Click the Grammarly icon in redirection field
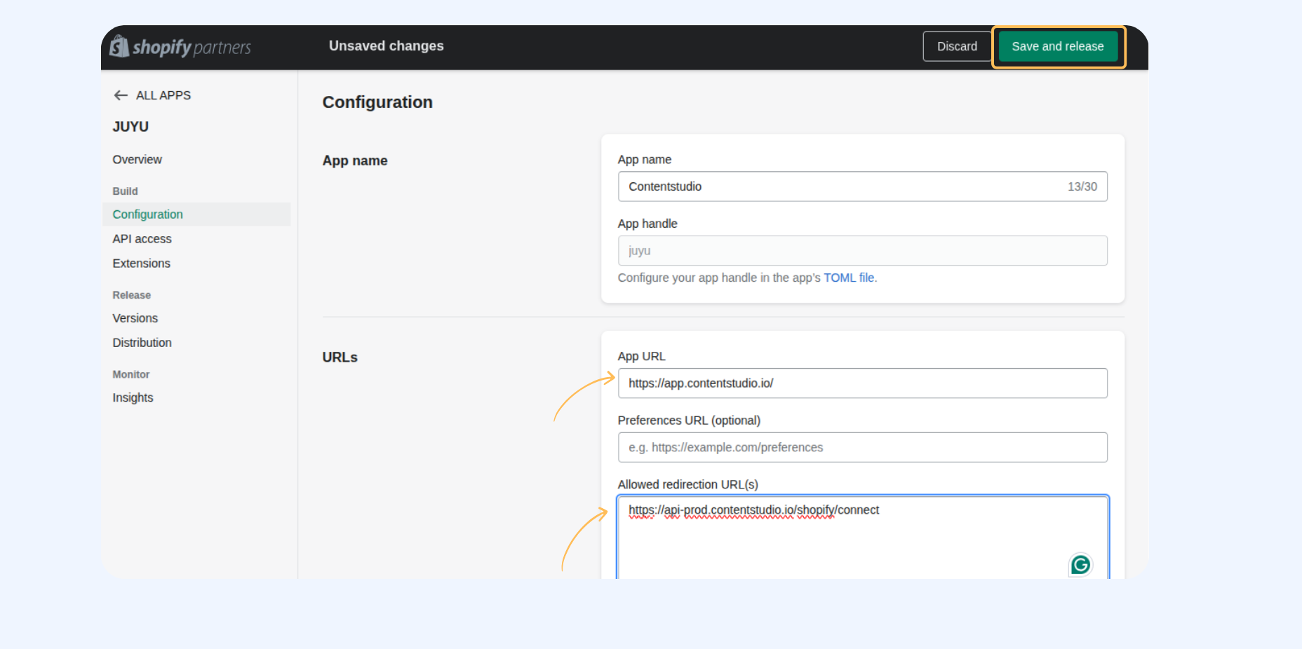The image size is (1302, 649). click(1080, 564)
